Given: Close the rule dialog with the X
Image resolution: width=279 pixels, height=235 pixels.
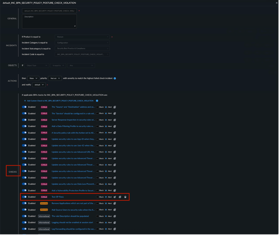Looking at the screenshot, I should pos(277,3).
